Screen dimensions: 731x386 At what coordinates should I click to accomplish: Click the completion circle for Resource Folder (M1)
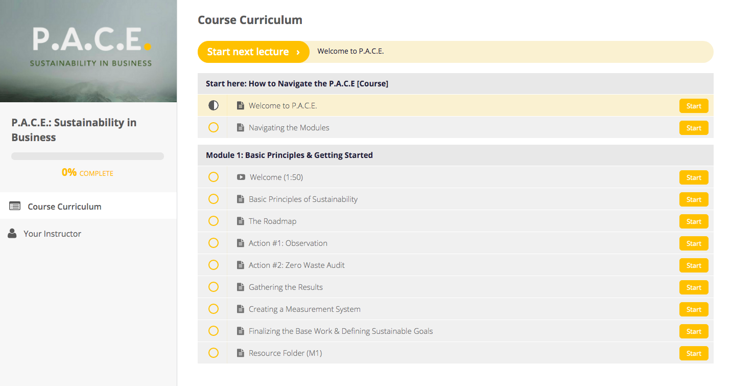click(214, 353)
